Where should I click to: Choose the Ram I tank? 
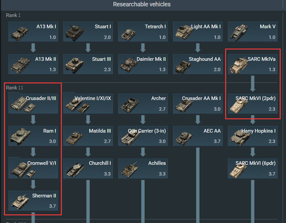click(x=33, y=136)
